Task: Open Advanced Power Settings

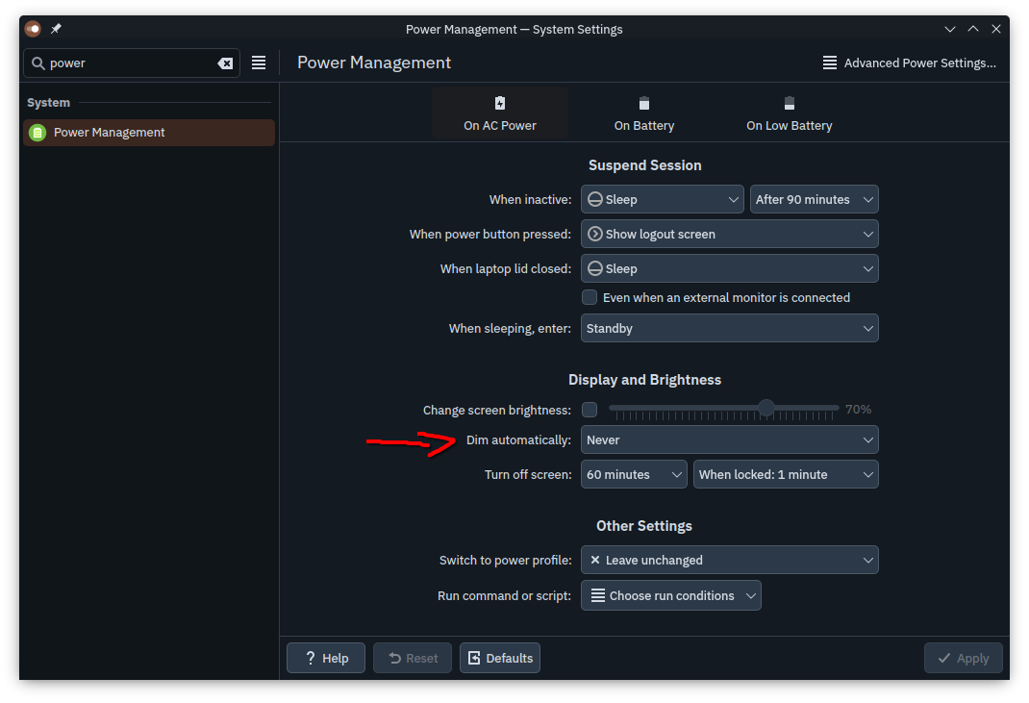Action: [909, 63]
